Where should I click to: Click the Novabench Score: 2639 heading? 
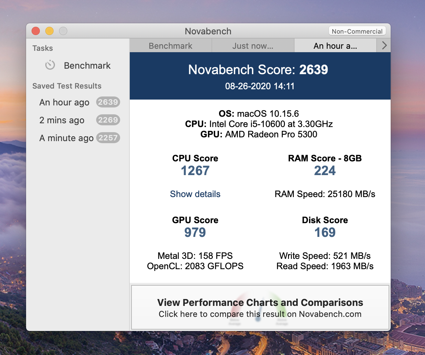coord(258,70)
